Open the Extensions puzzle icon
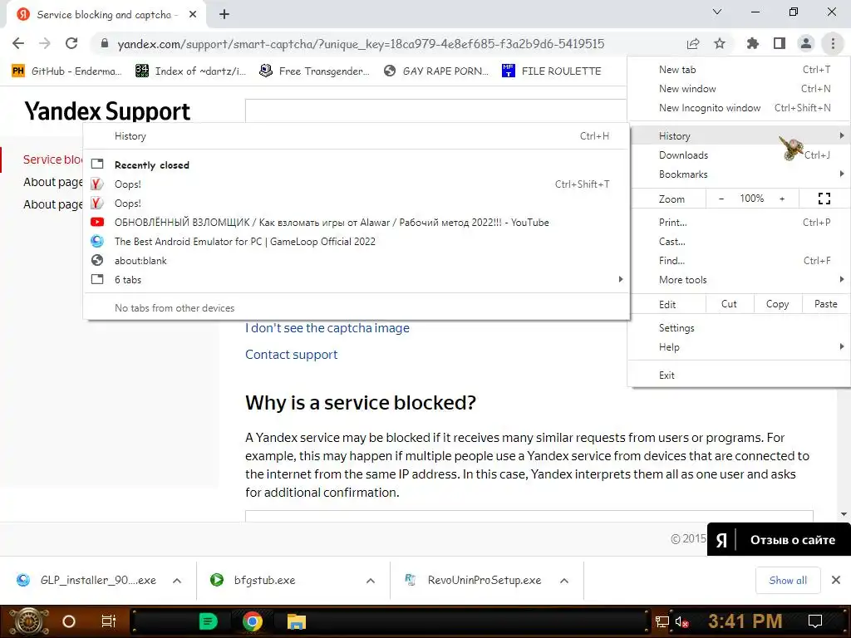This screenshot has height=638, width=851. coord(752,43)
